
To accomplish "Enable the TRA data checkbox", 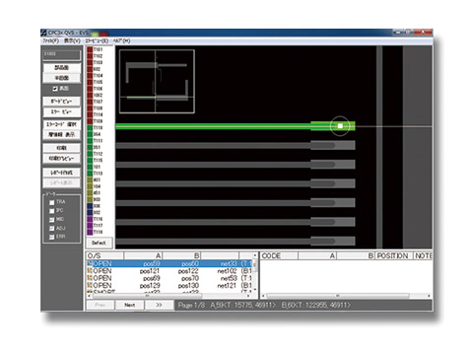I will point(52,202).
